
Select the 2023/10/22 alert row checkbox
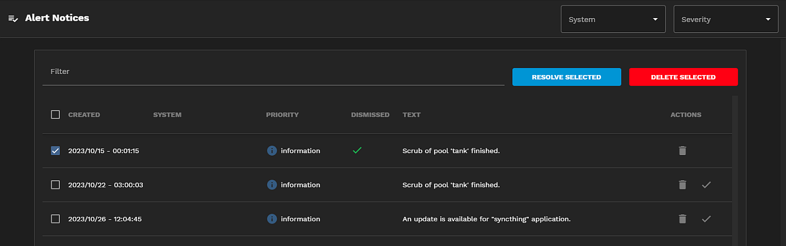click(56, 185)
